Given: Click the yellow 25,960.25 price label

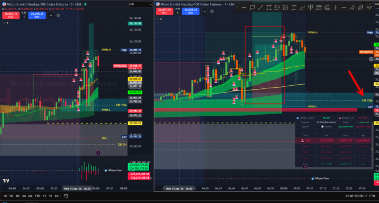Looking at the screenshot, I should pyautogui.click(x=135, y=123).
